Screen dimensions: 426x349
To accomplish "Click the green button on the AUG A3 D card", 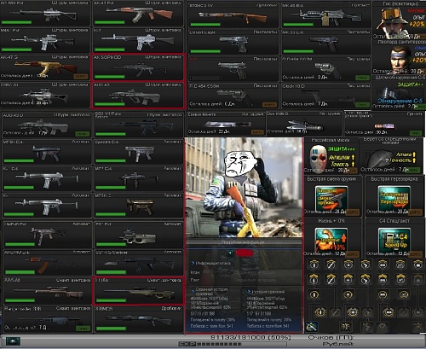I will 83,134.
